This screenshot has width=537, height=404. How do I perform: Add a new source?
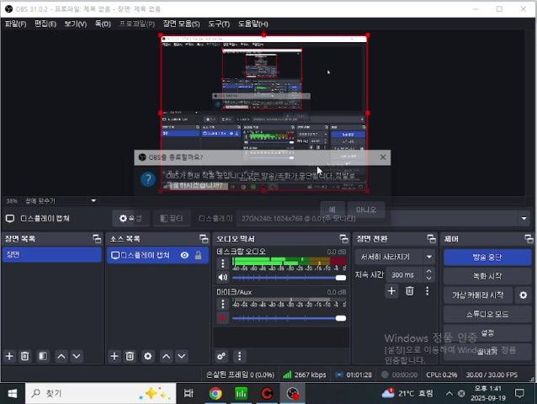114,356
